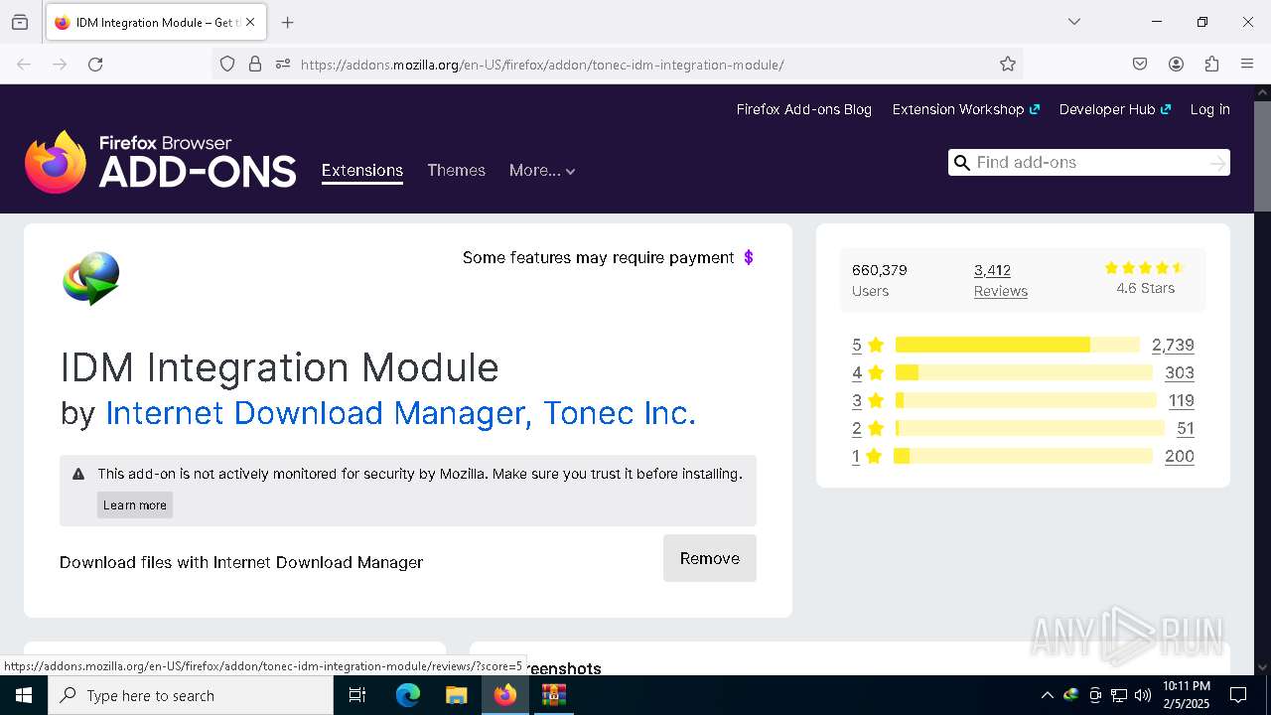Close the IDM Integration Module tab
Screen dimensions: 1271x715
coord(250,22)
